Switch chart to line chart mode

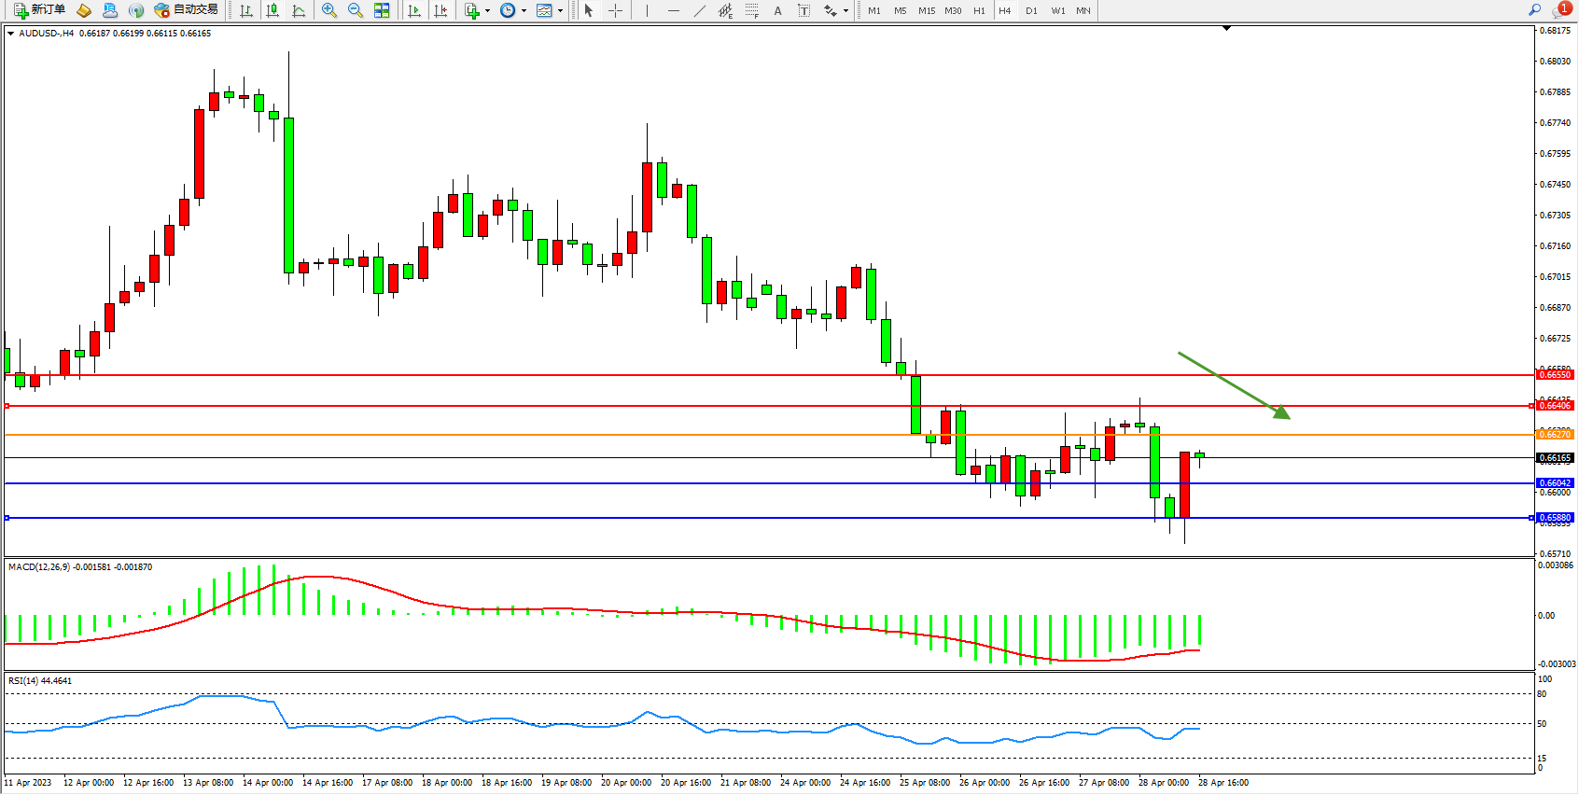[299, 10]
